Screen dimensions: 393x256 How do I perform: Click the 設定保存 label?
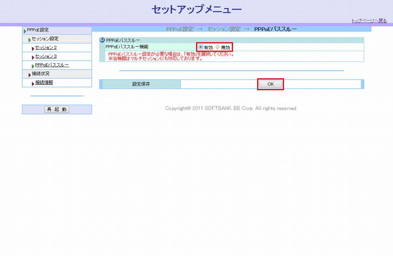(141, 84)
